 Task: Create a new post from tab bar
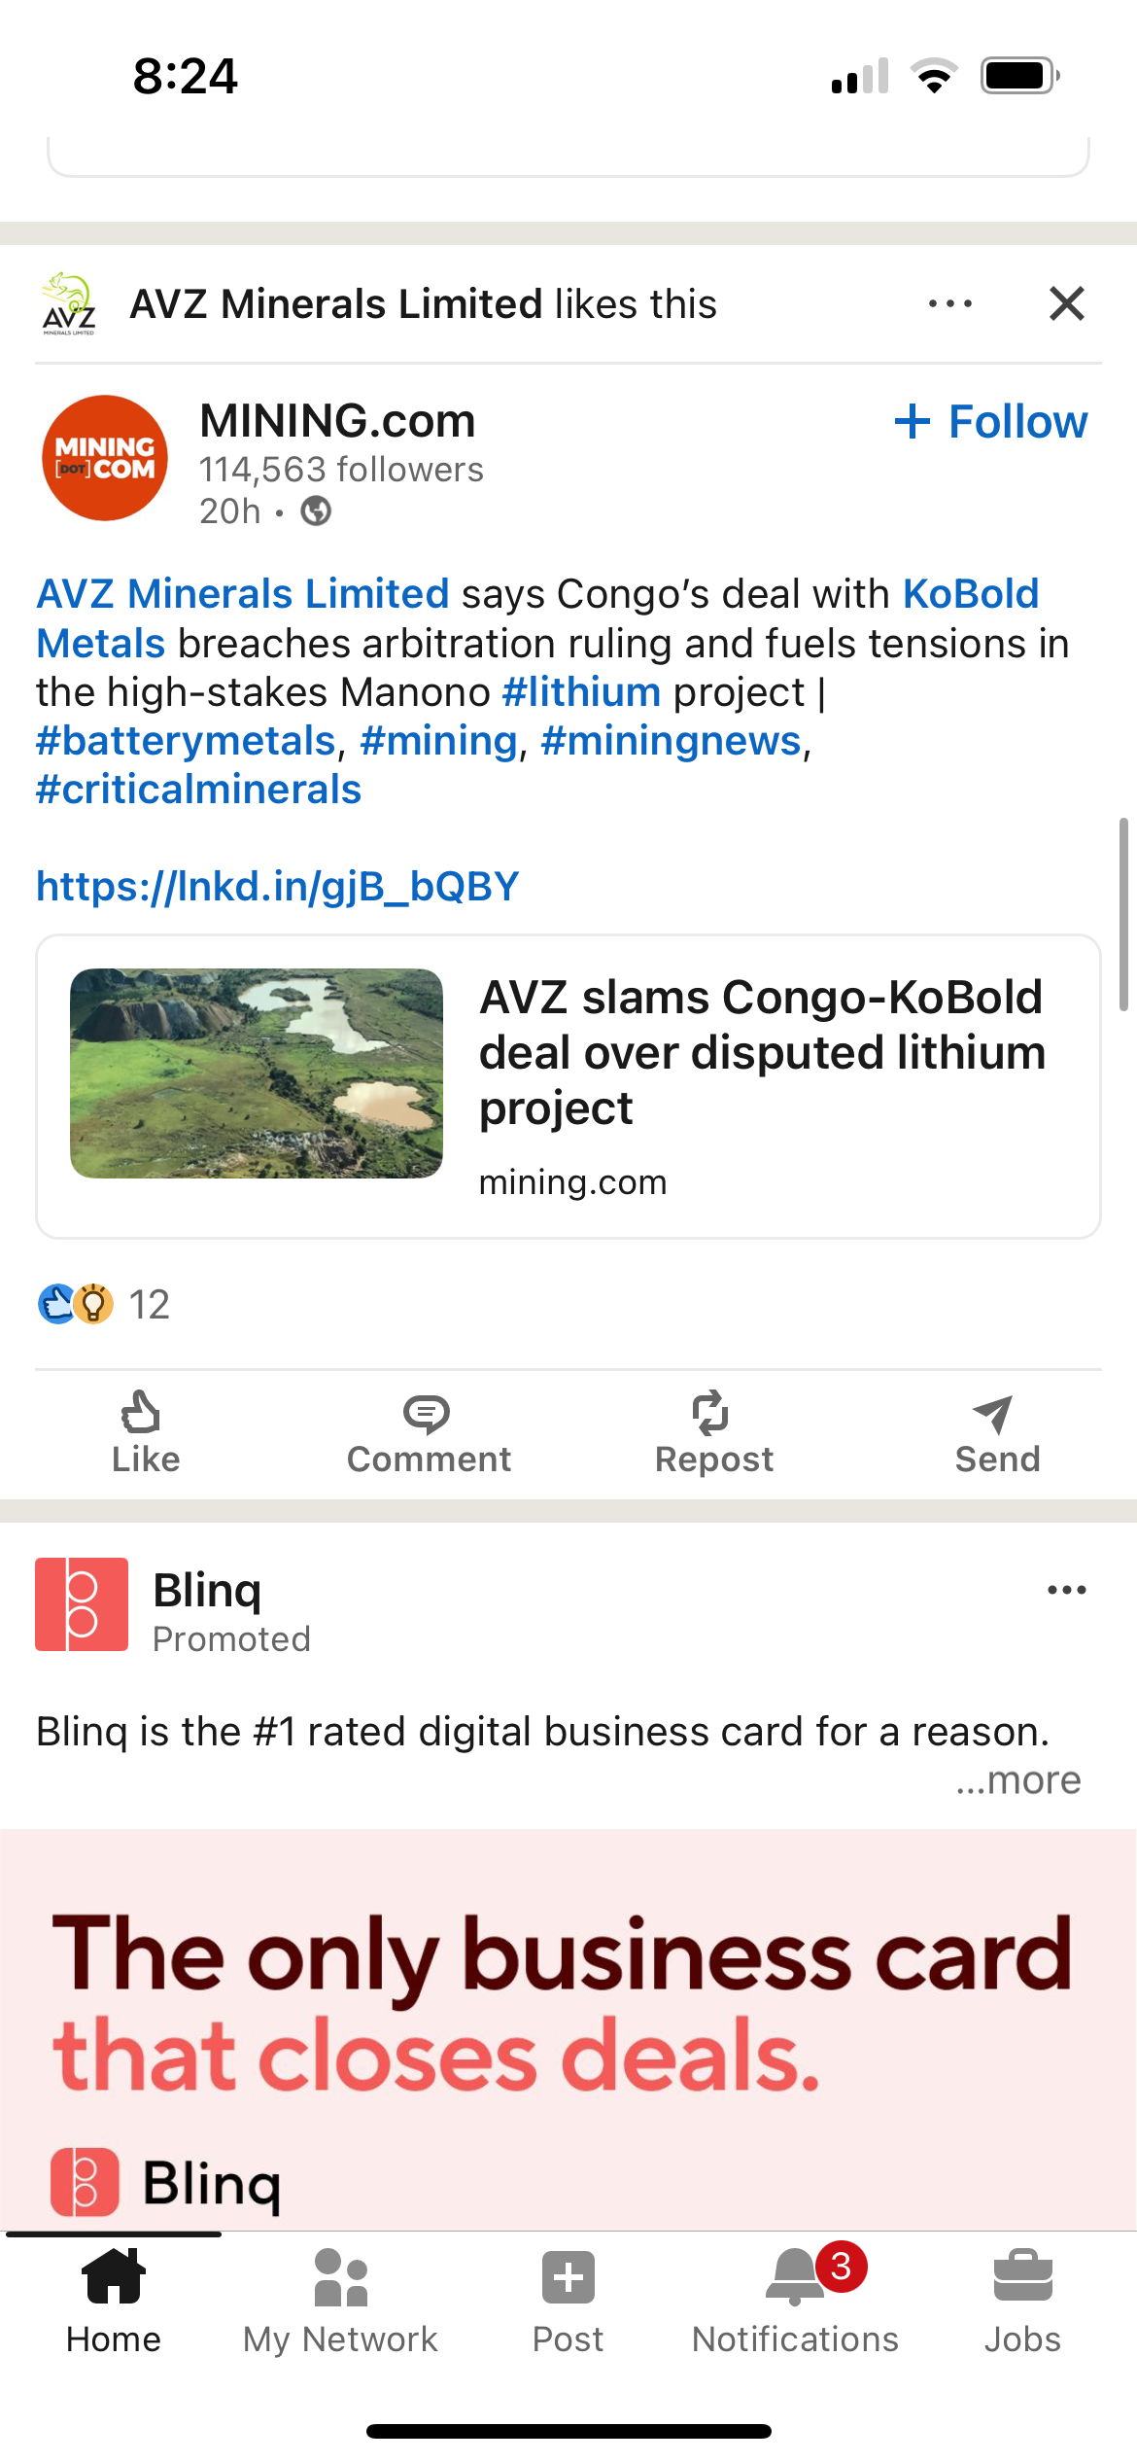[x=568, y=2302]
